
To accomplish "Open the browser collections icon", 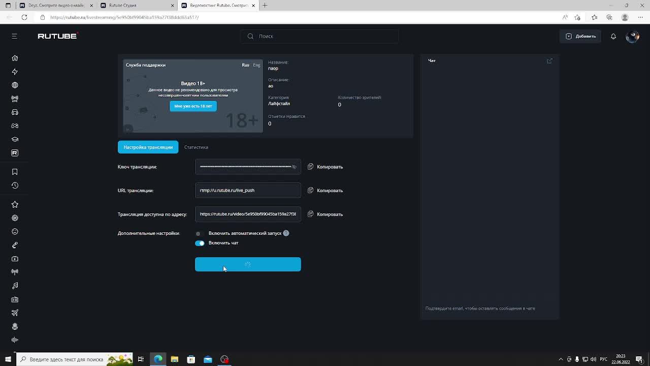I will coord(609,17).
